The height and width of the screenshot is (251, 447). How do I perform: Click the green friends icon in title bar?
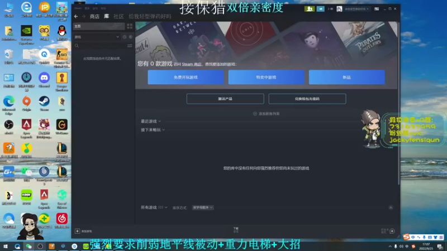click(x=310, y=9)
